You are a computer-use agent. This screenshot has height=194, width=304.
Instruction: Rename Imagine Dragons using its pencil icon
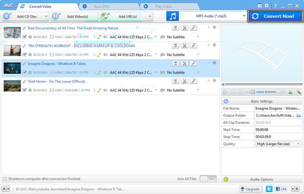tap(24, 63)
